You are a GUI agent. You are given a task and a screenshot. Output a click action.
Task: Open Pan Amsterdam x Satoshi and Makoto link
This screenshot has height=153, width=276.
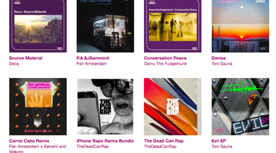click(x=38, y=149)
